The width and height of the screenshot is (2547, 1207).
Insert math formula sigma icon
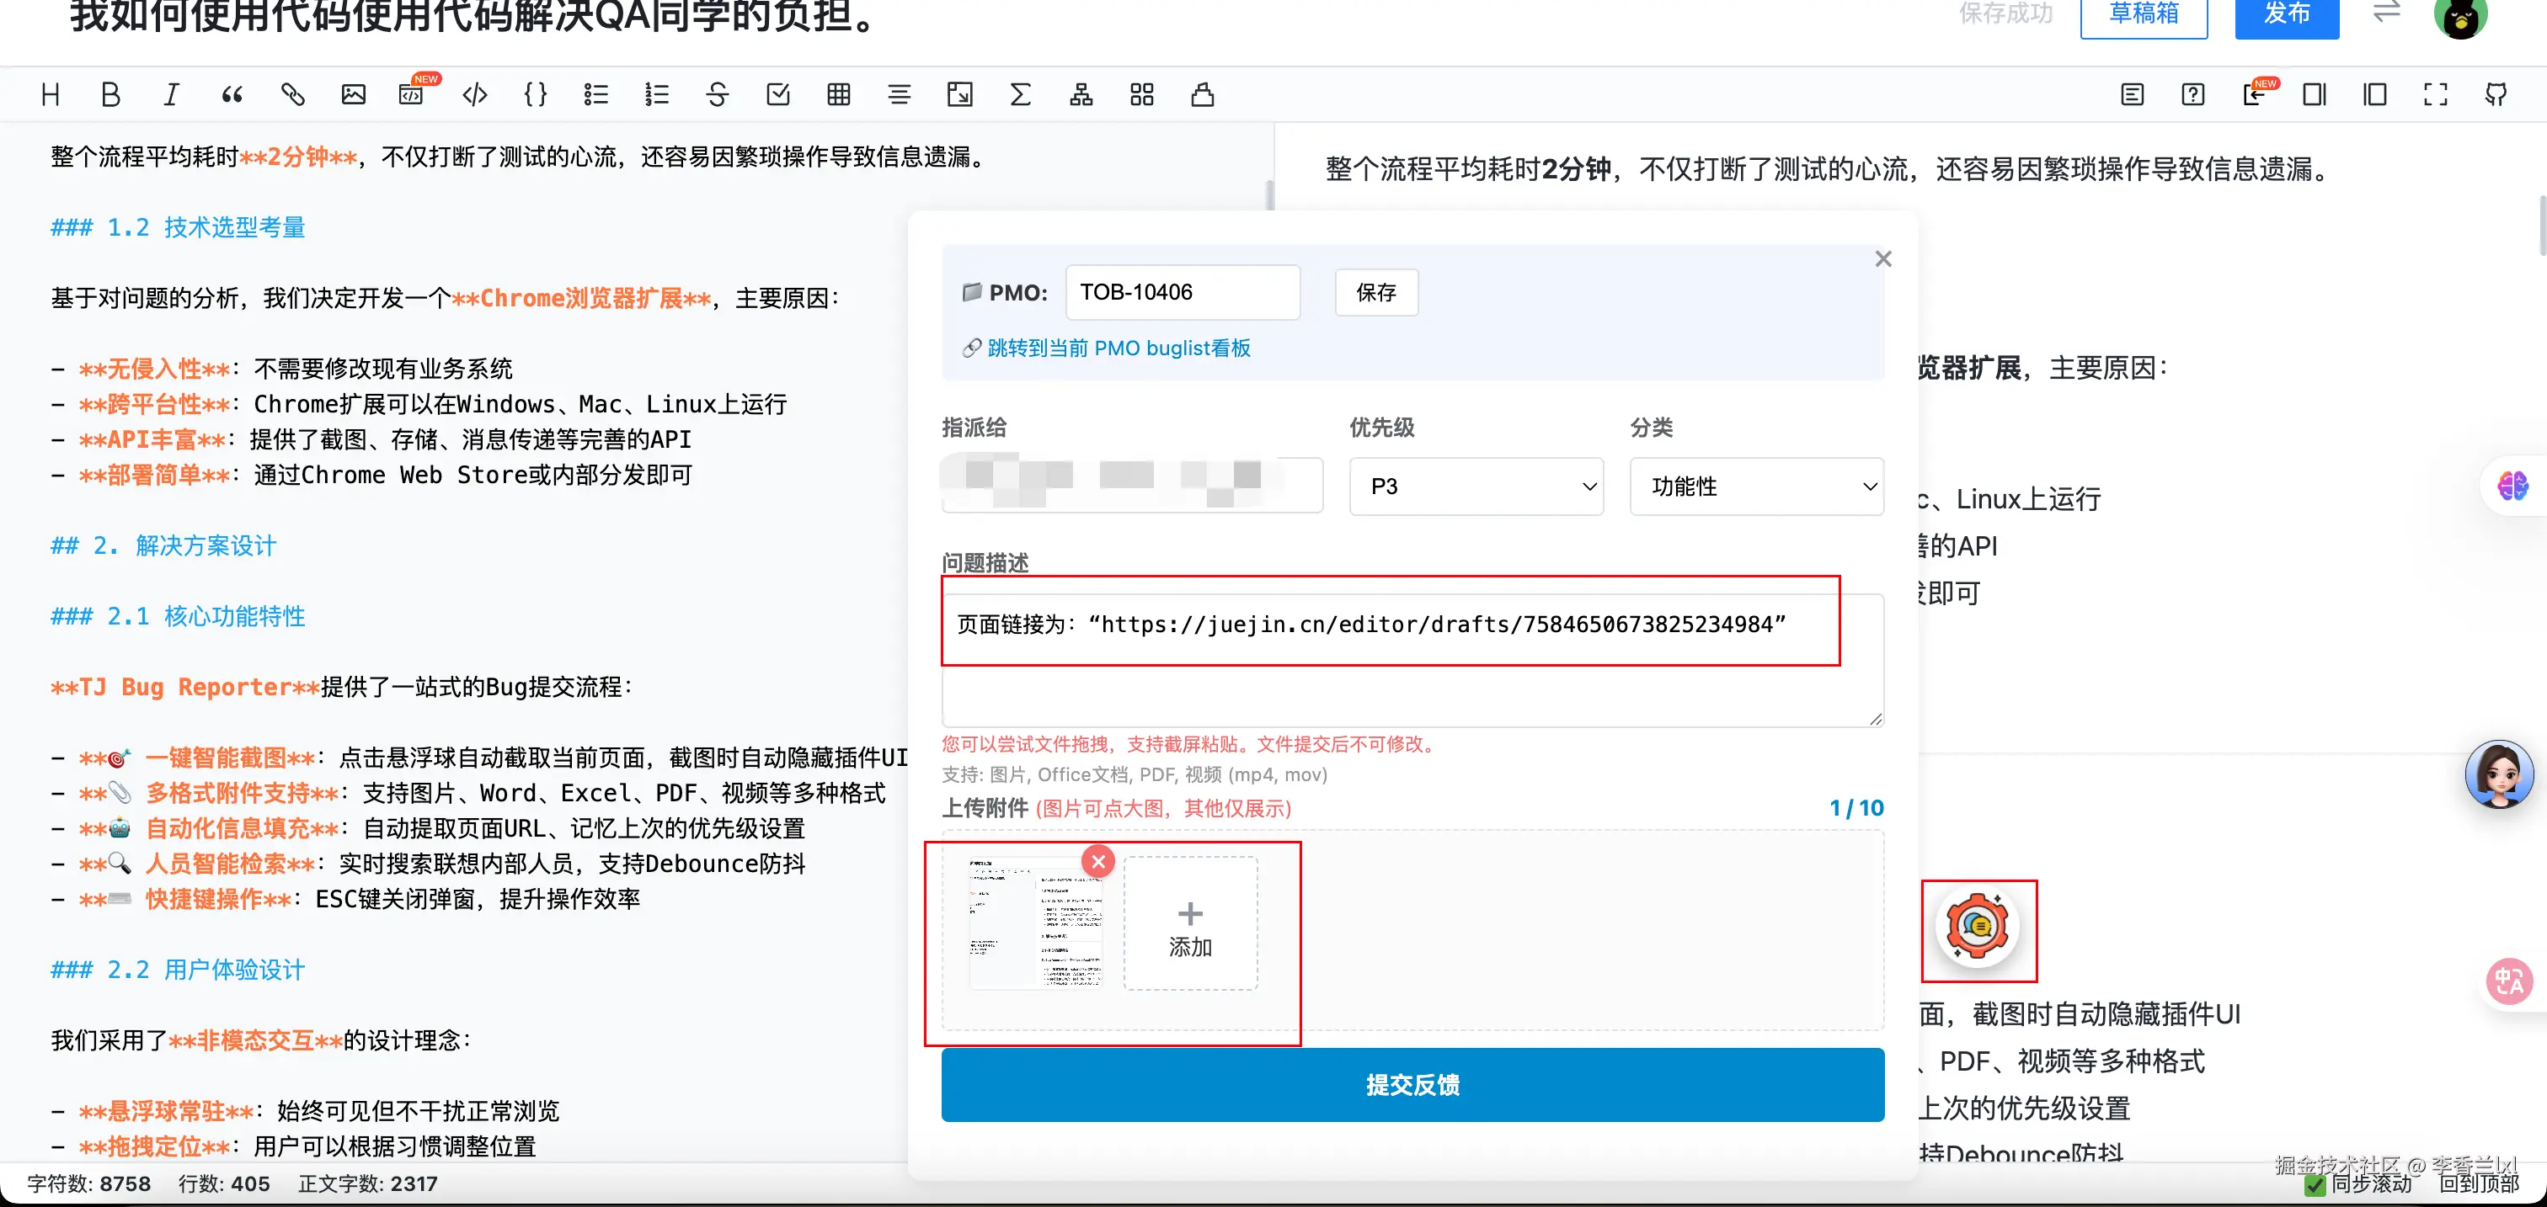pos(1020,95)
